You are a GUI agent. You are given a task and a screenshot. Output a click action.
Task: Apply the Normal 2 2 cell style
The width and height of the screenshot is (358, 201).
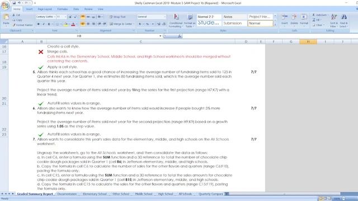[x=209, y=17]
